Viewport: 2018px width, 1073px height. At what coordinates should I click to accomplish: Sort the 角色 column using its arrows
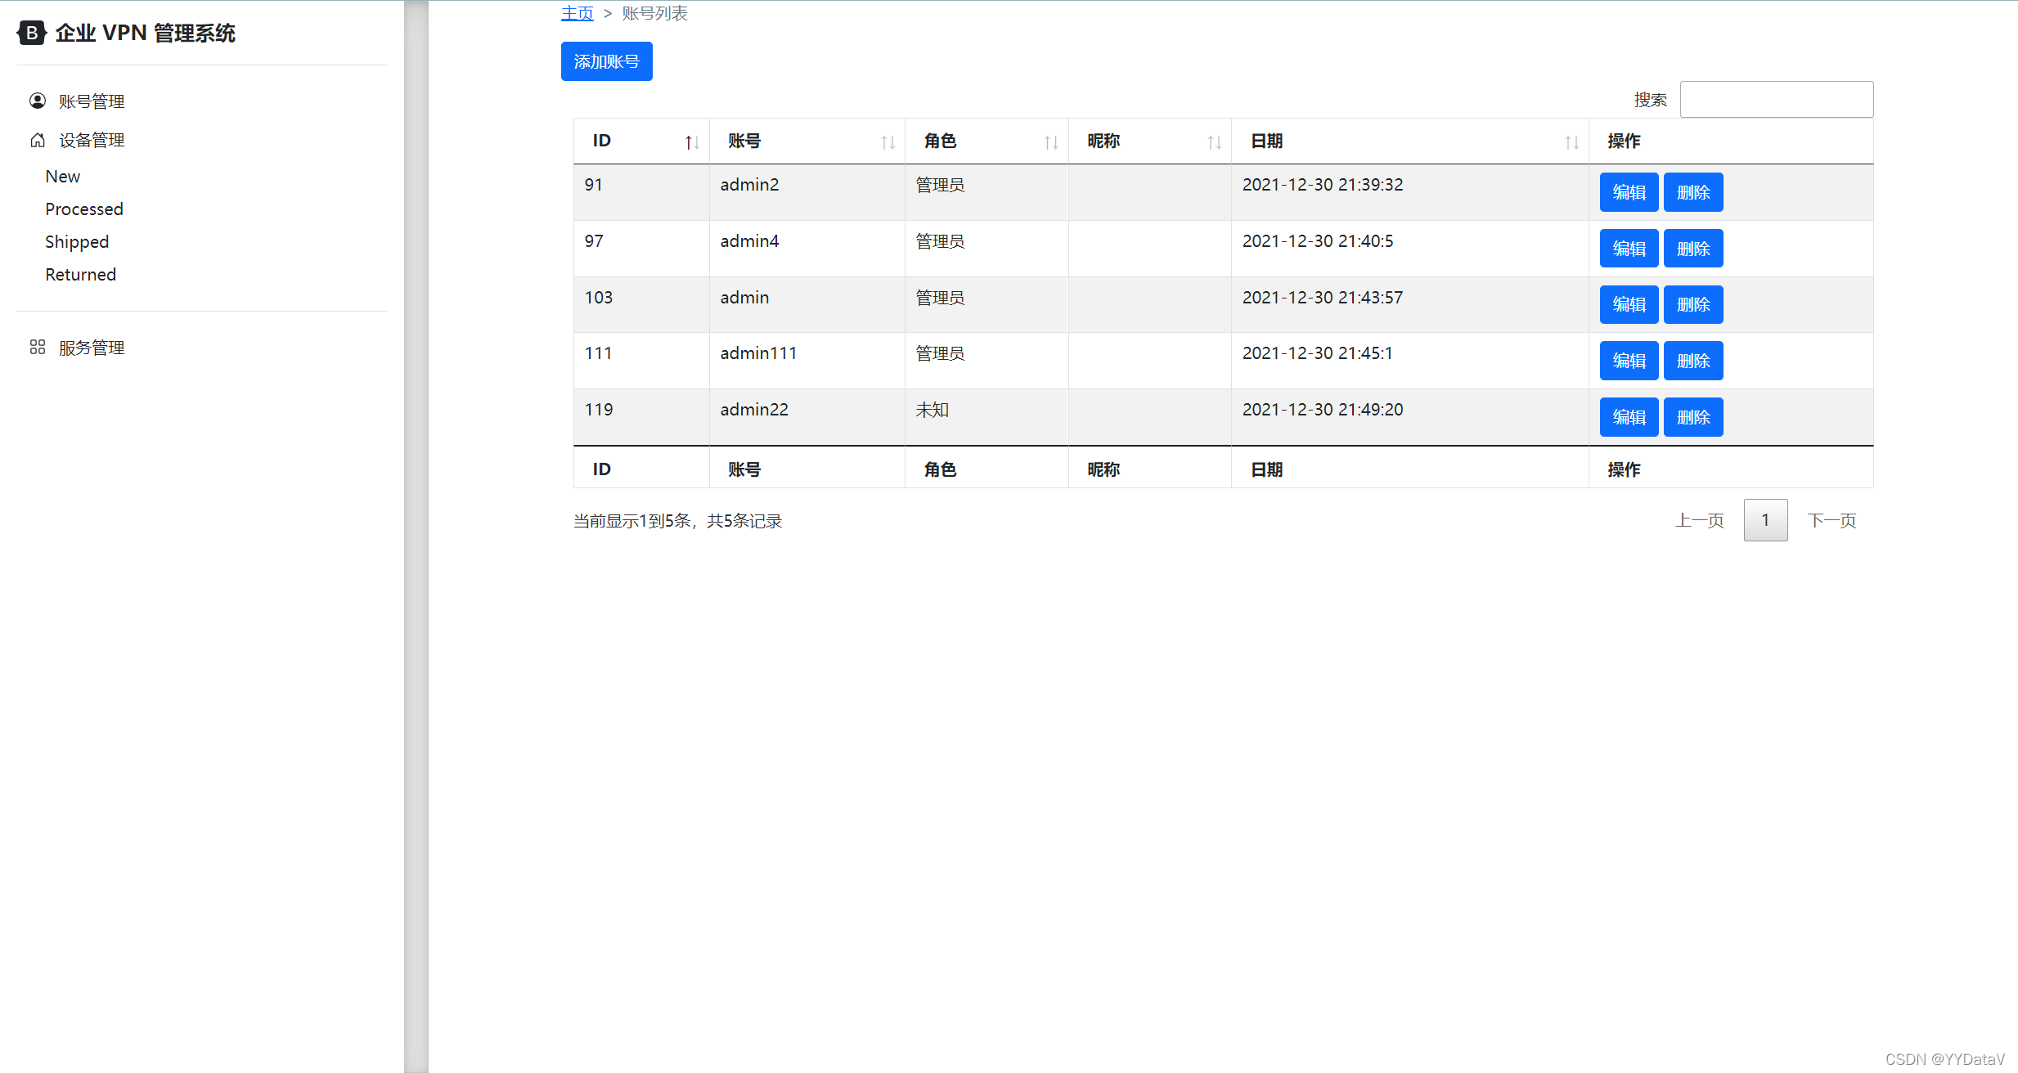1051,141
